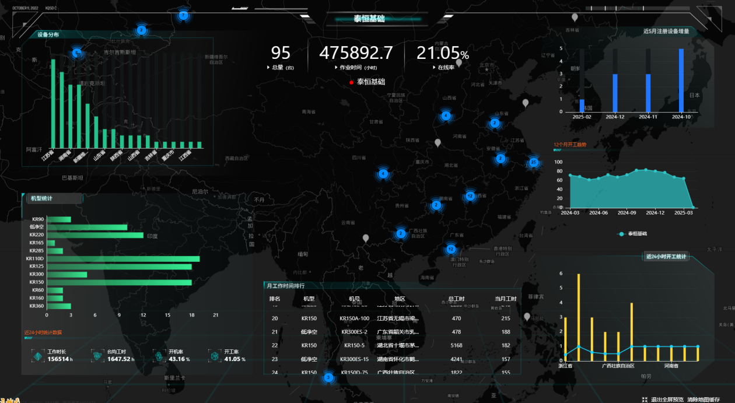The height and width of the screenshot is (403, 735).
Task: Select the 机型统计 panel title
Action: pos(41,198)
